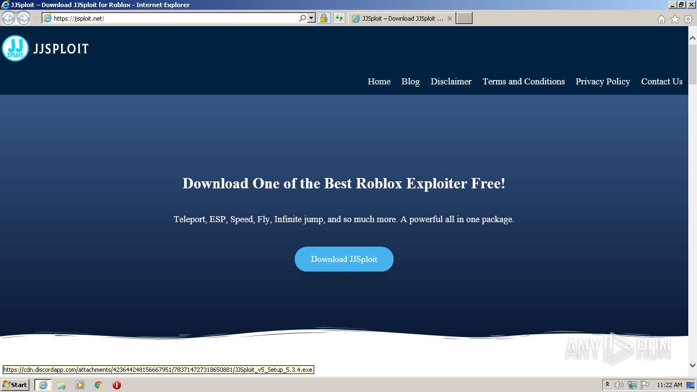Open the media player taskbar icon
Screen dimensions: 697x392
tap(80, 385)
